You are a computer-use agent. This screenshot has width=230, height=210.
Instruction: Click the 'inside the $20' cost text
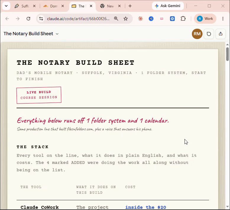[x=145, y=207]
